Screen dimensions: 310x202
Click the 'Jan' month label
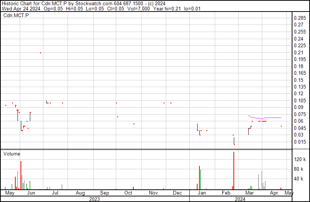pos(202,193)
